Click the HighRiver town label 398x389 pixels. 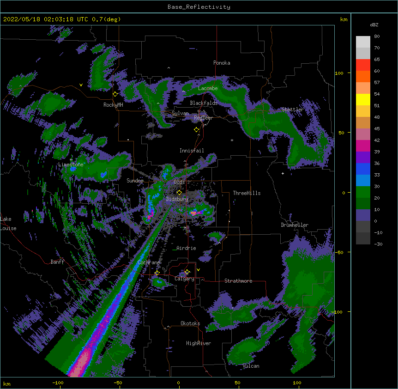[x=199, y=343]
